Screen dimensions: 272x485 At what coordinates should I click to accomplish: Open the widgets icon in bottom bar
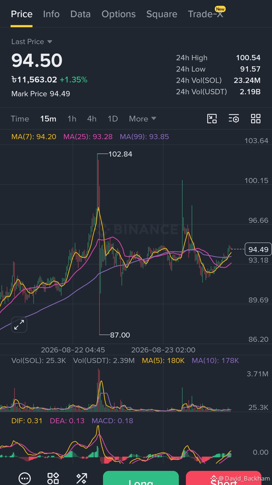click(53, 478)
